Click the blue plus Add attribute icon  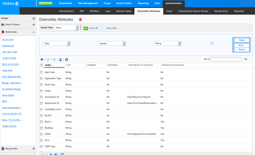click(42, 59)
